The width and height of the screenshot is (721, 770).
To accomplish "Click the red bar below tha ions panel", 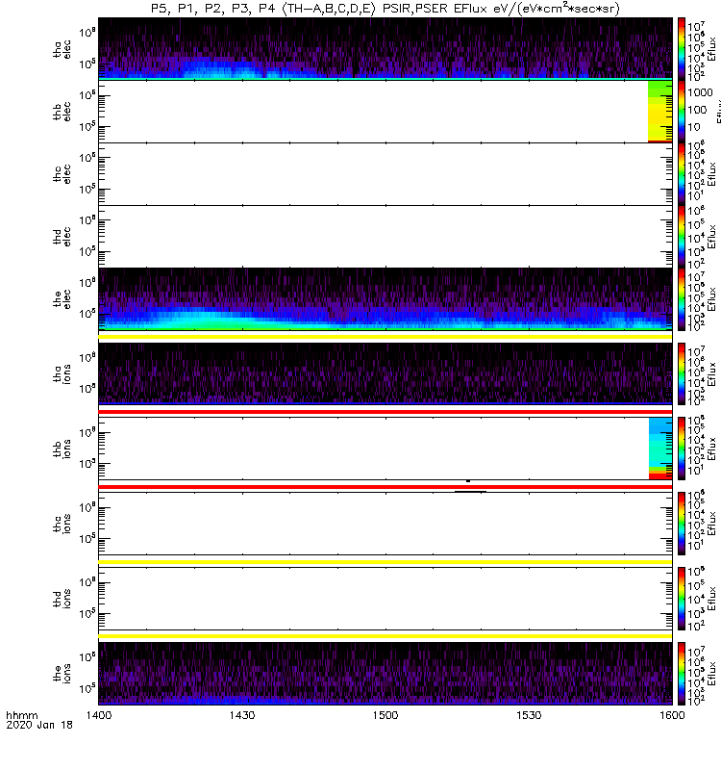I will (385, 412).
